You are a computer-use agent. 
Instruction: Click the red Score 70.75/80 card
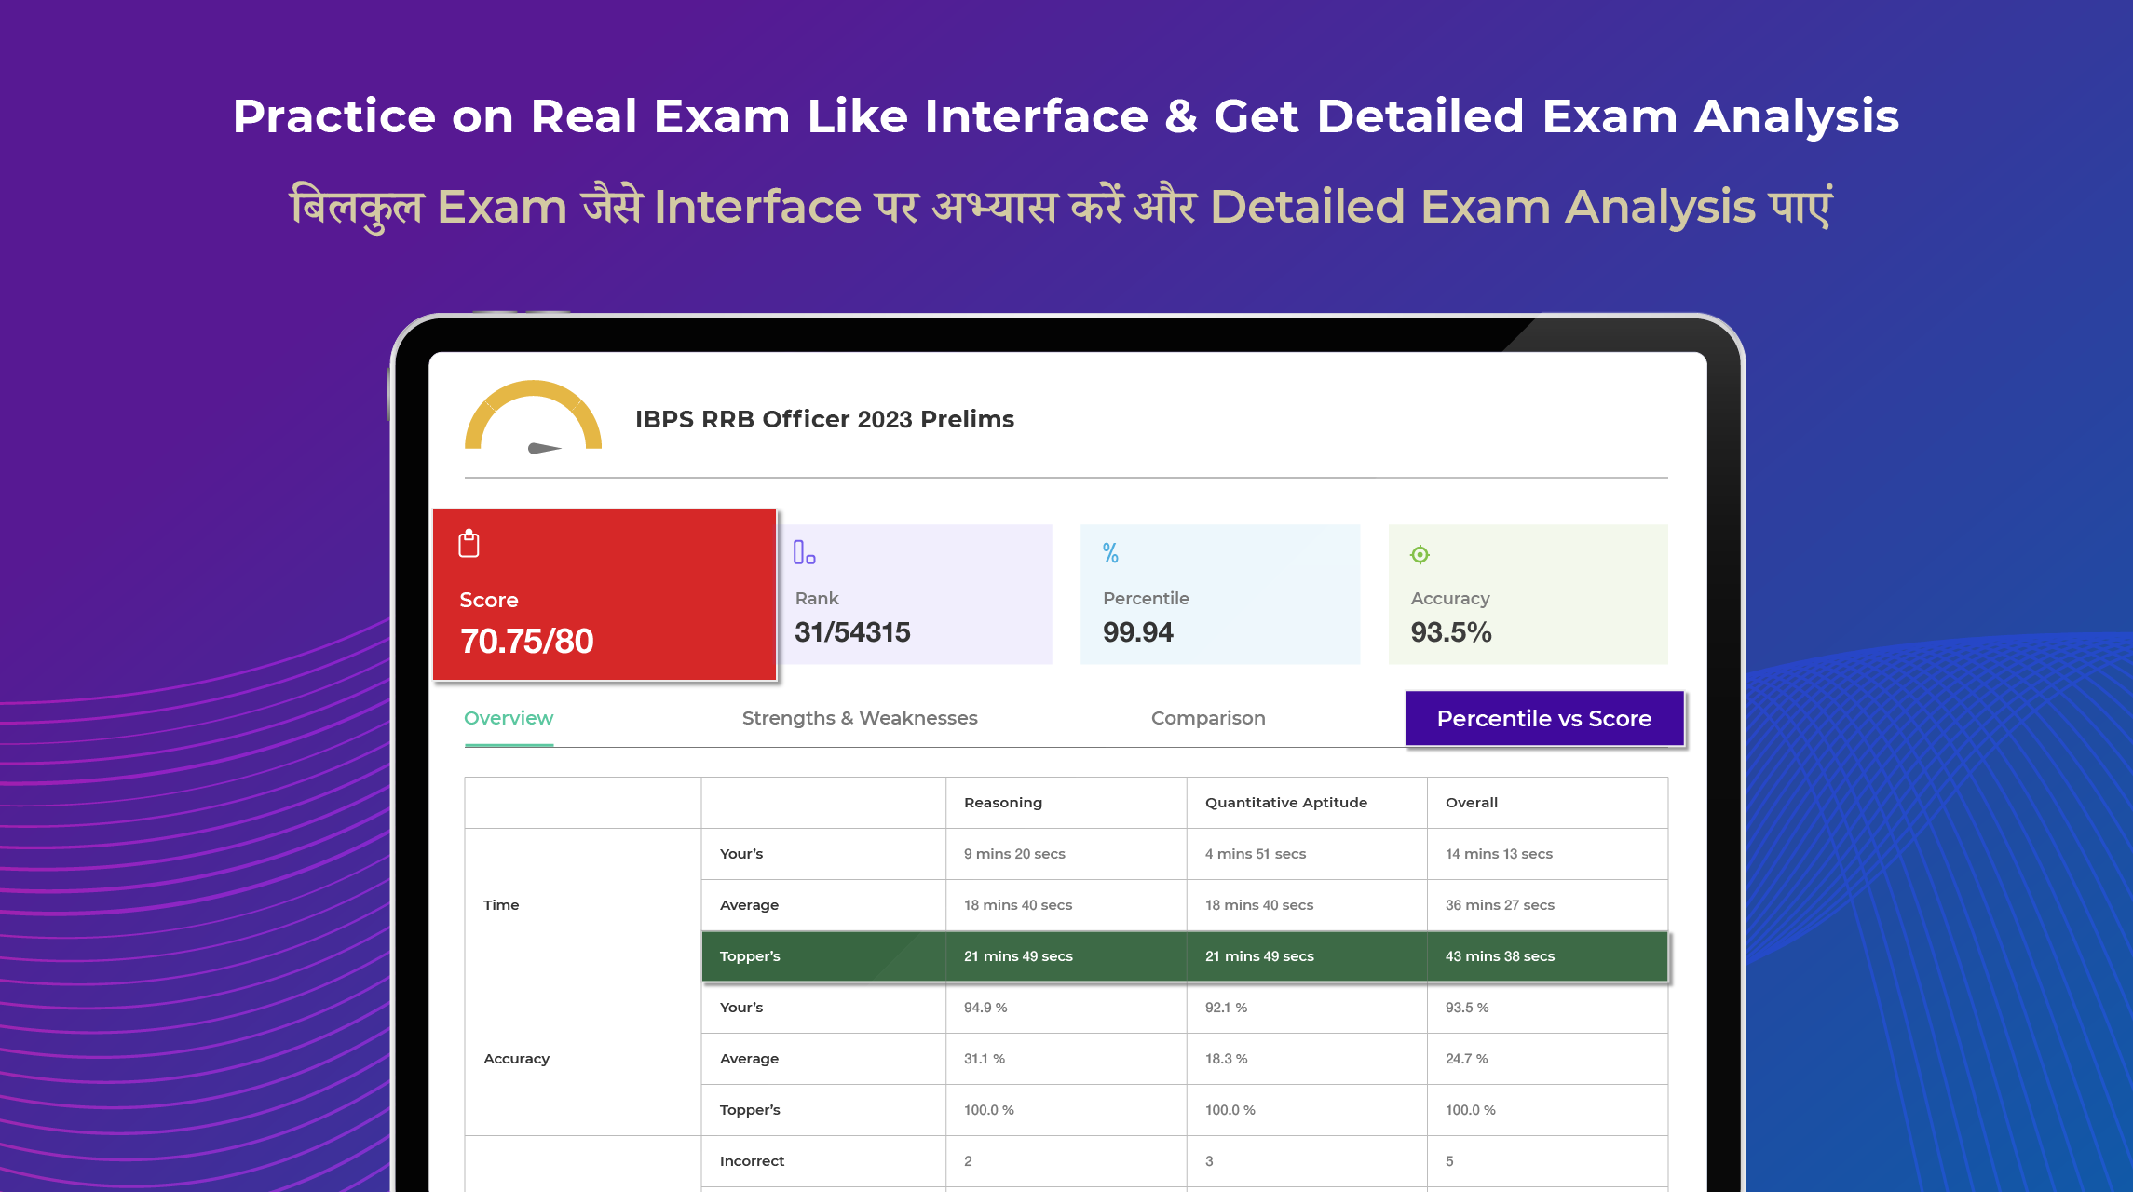point(605,596)
